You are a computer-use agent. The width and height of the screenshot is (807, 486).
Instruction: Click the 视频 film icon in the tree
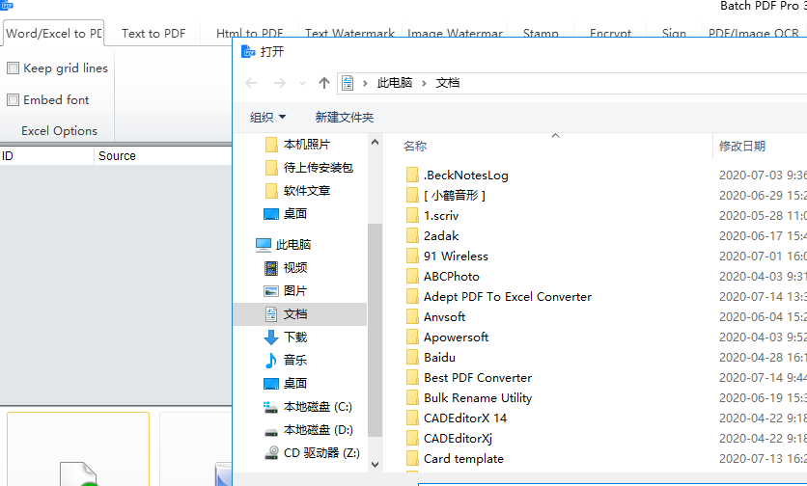coord(271,268)
